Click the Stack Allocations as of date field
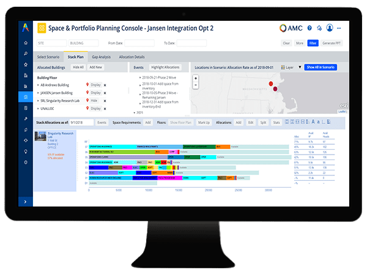 pyautogui.click(x=81, y=123)
